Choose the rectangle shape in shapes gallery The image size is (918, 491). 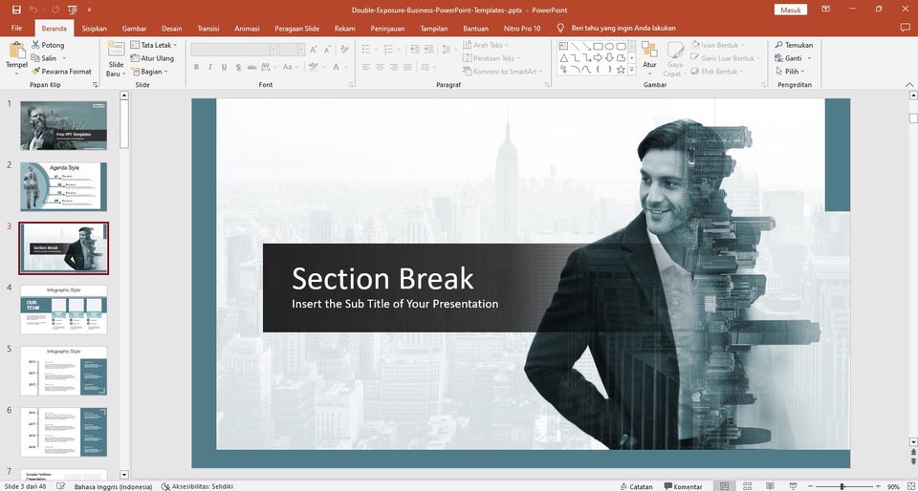pyautogui.click(x=598, y=46)
